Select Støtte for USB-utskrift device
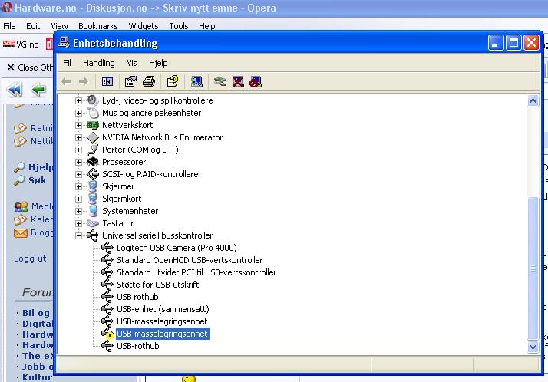Viewport: 548px width, 382px height. (157, 285)
